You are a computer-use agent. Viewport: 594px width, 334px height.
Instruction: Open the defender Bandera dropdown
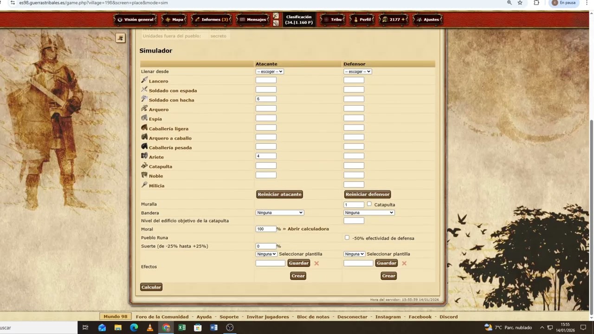tap(369, 212)
